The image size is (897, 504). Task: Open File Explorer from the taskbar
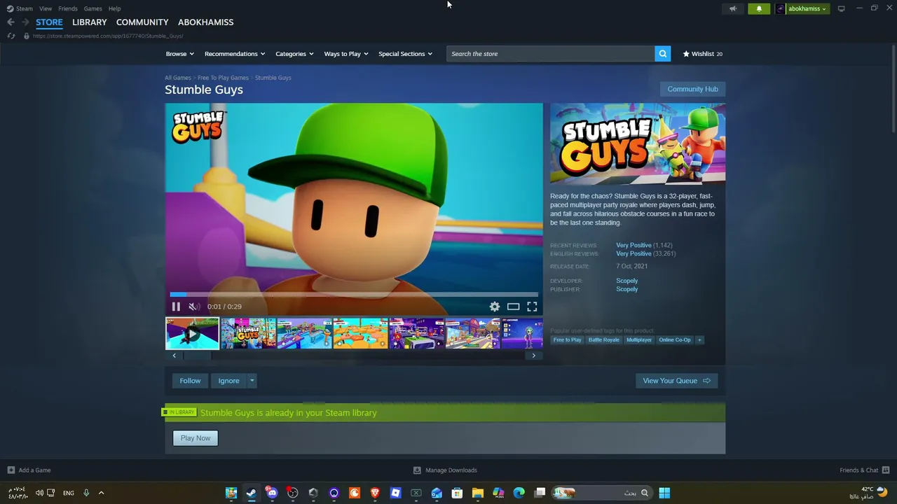click(x=478, y=493)
